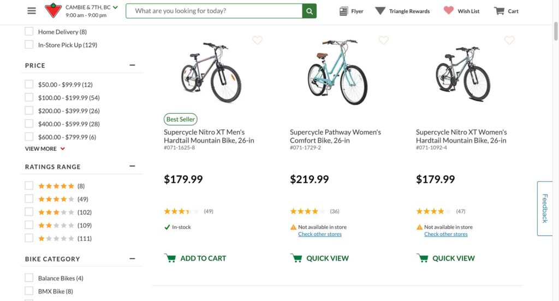Open the Flyer icon link

tap(351, 11)
